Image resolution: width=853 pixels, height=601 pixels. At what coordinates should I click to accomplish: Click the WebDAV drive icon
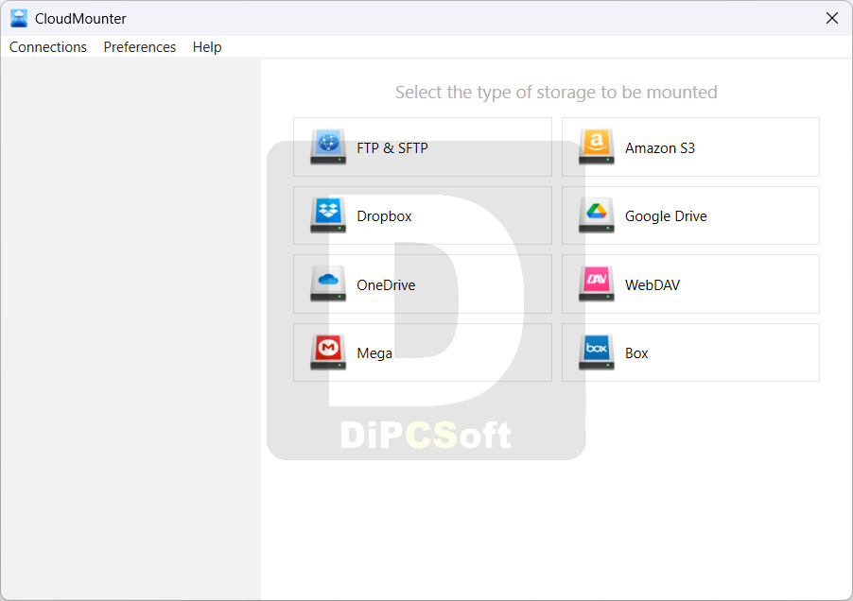click(x=596, y=283)
